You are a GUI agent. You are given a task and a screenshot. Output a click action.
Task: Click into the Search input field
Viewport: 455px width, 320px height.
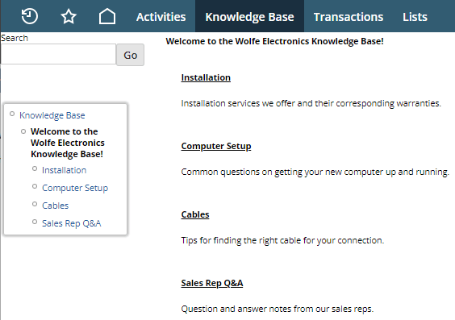tap(58, 54)
